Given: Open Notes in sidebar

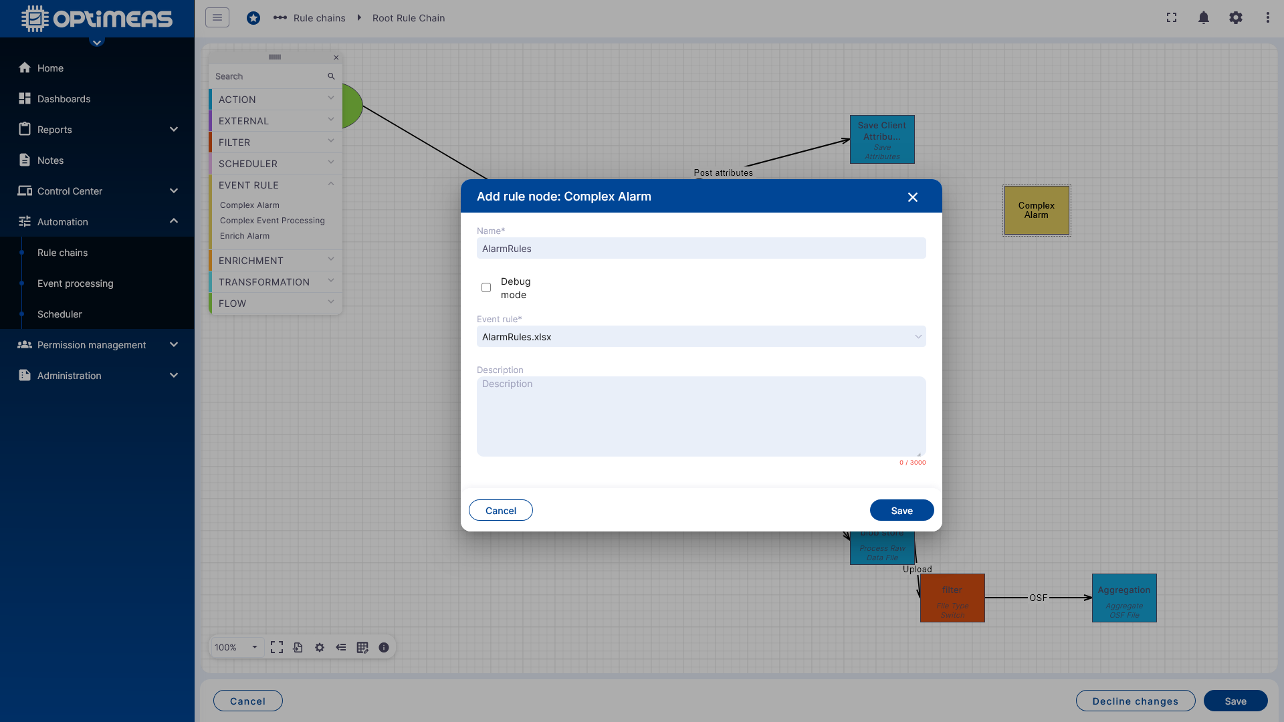Looking at the screenshot, I should pyautogui.click(x=50, y=160).
